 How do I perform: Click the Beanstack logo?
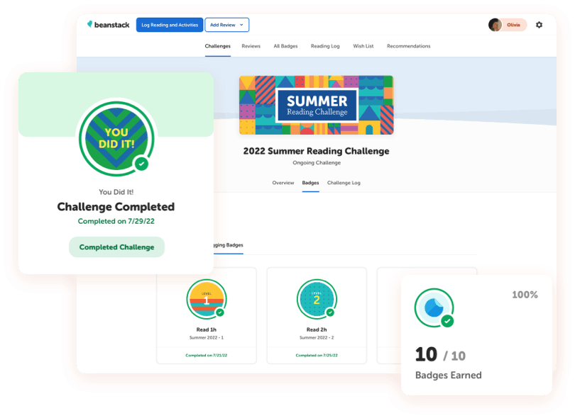[x=107, y=25]
